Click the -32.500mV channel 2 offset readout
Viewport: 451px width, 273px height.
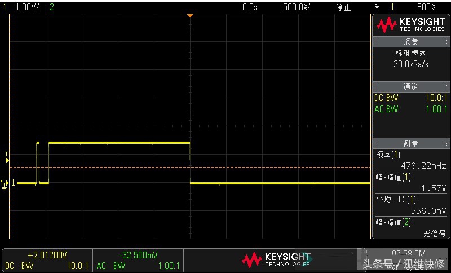point(138,256)
